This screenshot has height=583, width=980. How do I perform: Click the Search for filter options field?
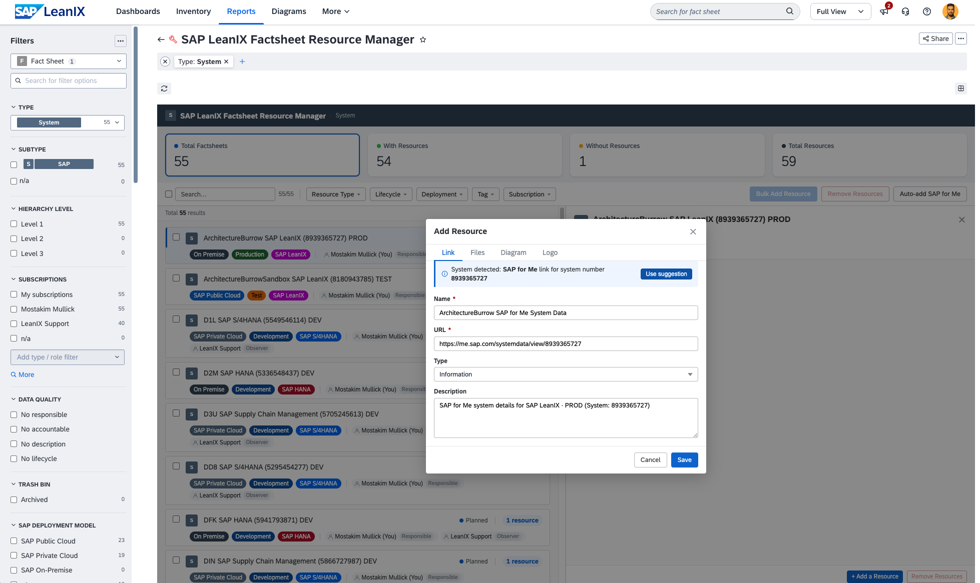[69, 80]
